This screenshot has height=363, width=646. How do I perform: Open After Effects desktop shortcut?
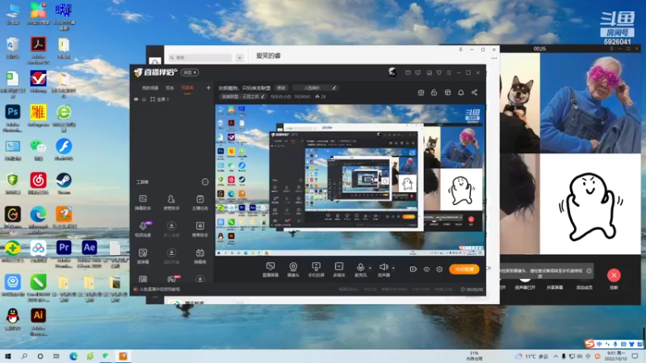pos(90,253)
